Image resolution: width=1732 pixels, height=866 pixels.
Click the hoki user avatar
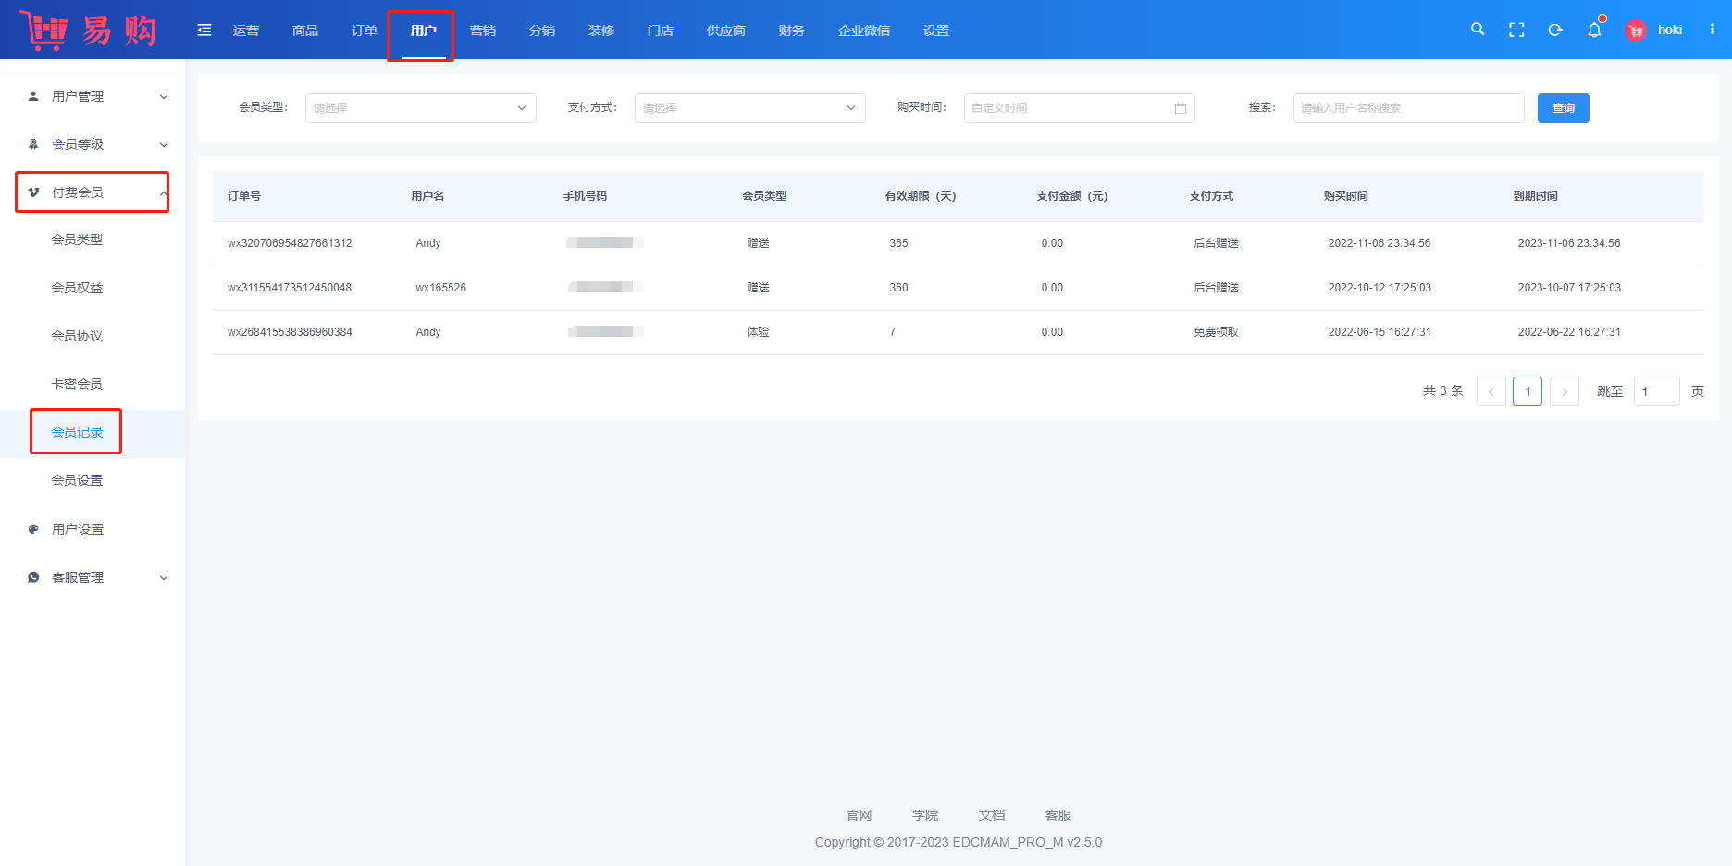(x=1636, y=31)
